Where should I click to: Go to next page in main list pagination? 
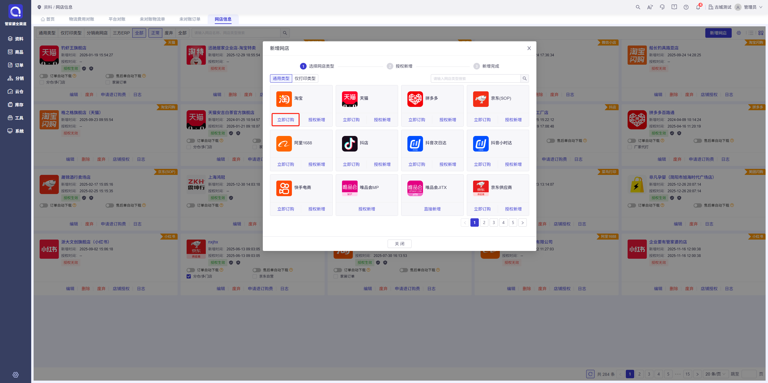pyautogui.click(x=697, y=374)
